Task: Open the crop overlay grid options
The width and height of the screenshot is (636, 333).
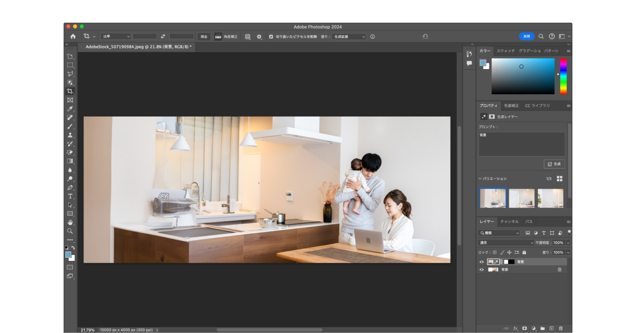Action: click(248, 37)
